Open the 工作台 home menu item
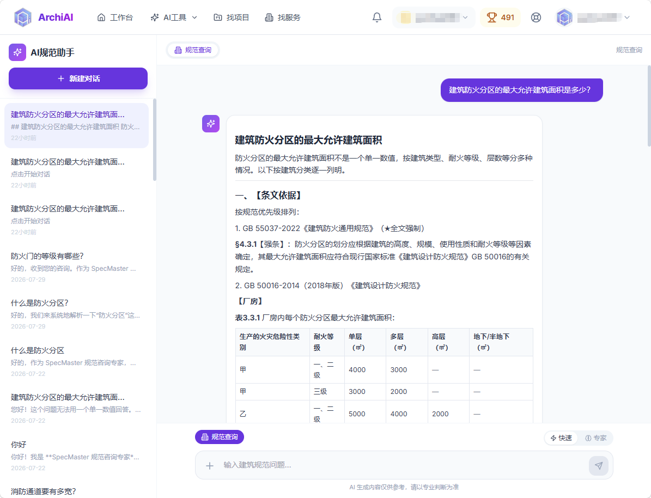Screen dimensions: 651x498 click(115, 17)
